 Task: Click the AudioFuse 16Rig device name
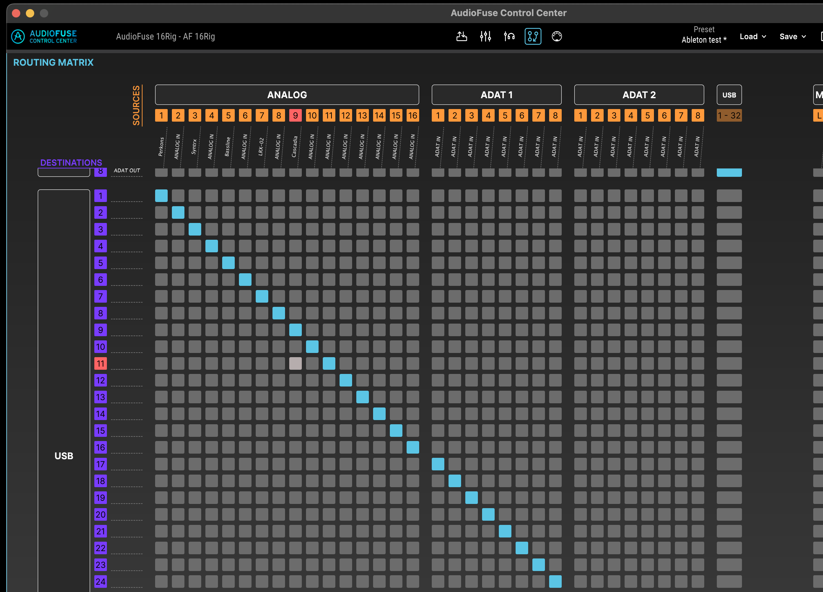tap(166, 36)
